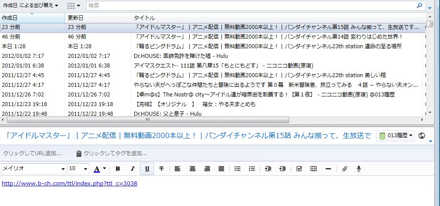Record audio with microphone icon
440x206 pixels.
359,169
